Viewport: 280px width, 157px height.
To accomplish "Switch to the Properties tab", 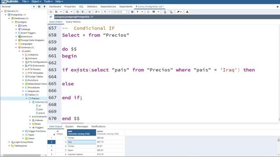I will (x=70, y=7).
